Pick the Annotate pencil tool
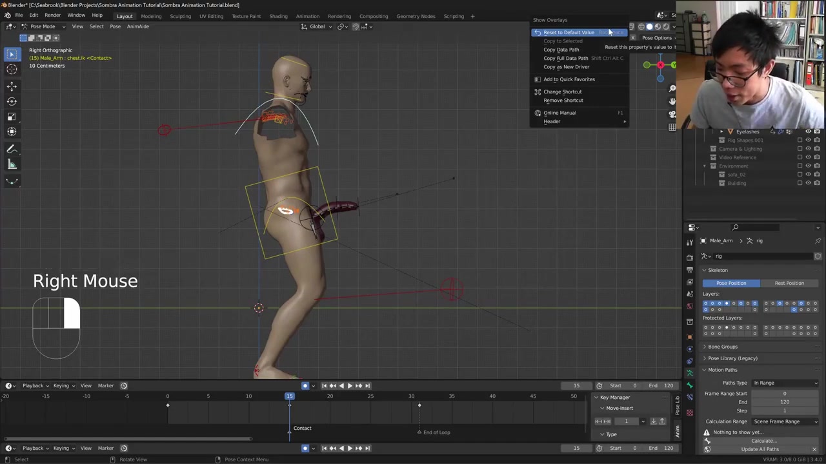Screen dimensions: 826x464 [12, 149]
